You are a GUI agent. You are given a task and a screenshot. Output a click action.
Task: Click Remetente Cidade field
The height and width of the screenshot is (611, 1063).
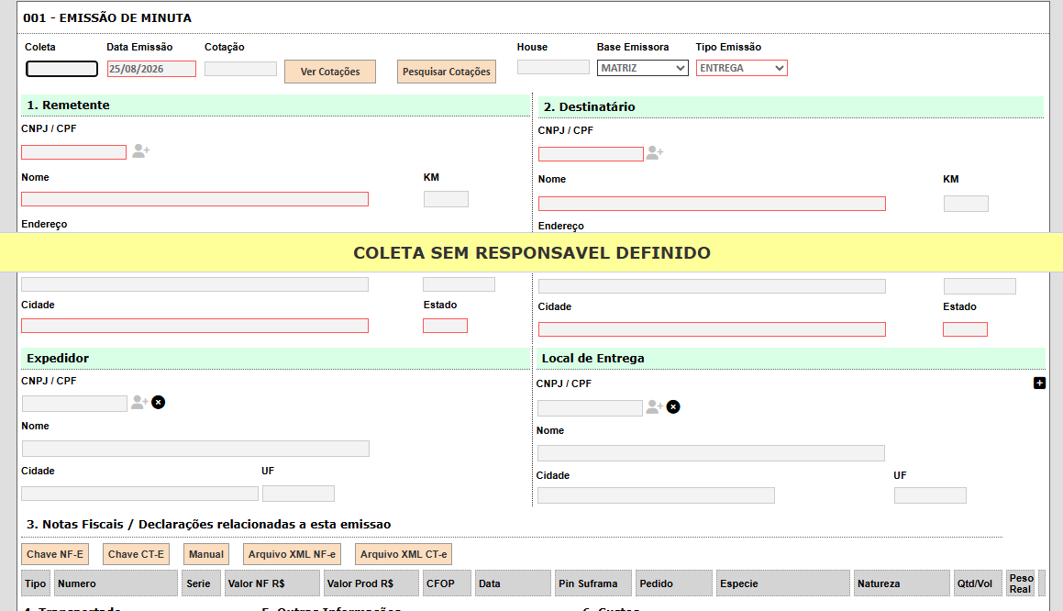point(194,327)
